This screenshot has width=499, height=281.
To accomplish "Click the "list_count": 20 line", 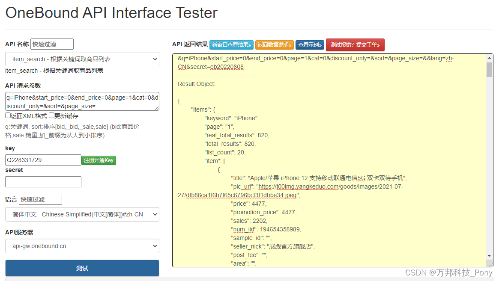I will click(225, 153).
